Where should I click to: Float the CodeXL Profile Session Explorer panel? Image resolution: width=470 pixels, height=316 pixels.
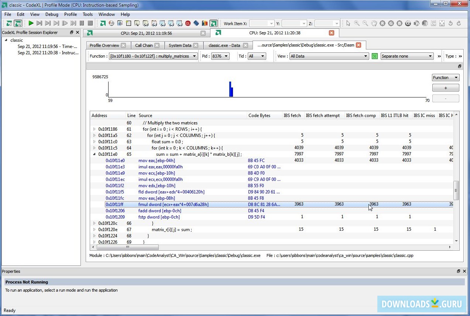72,32
